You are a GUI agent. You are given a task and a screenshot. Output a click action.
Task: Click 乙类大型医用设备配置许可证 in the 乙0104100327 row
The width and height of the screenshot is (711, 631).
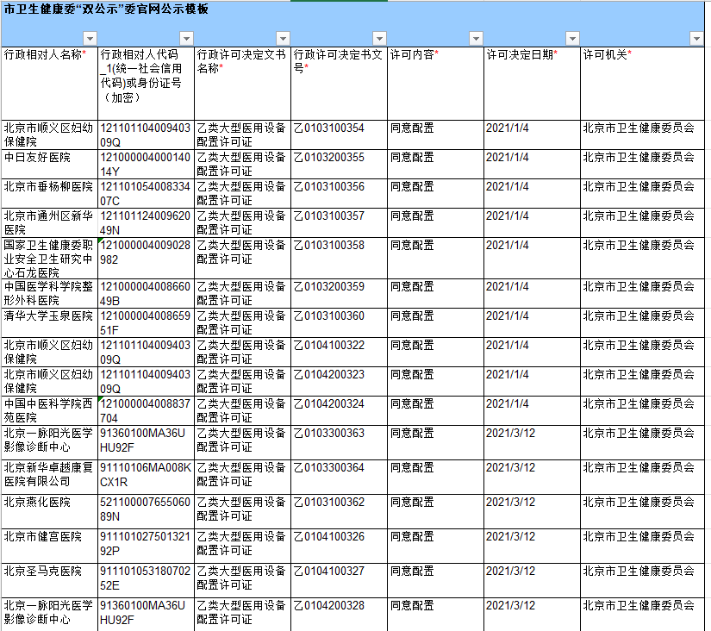click(242, 581)
